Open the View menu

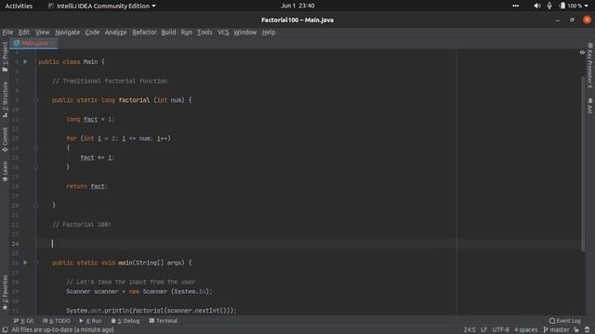[43, 32]
